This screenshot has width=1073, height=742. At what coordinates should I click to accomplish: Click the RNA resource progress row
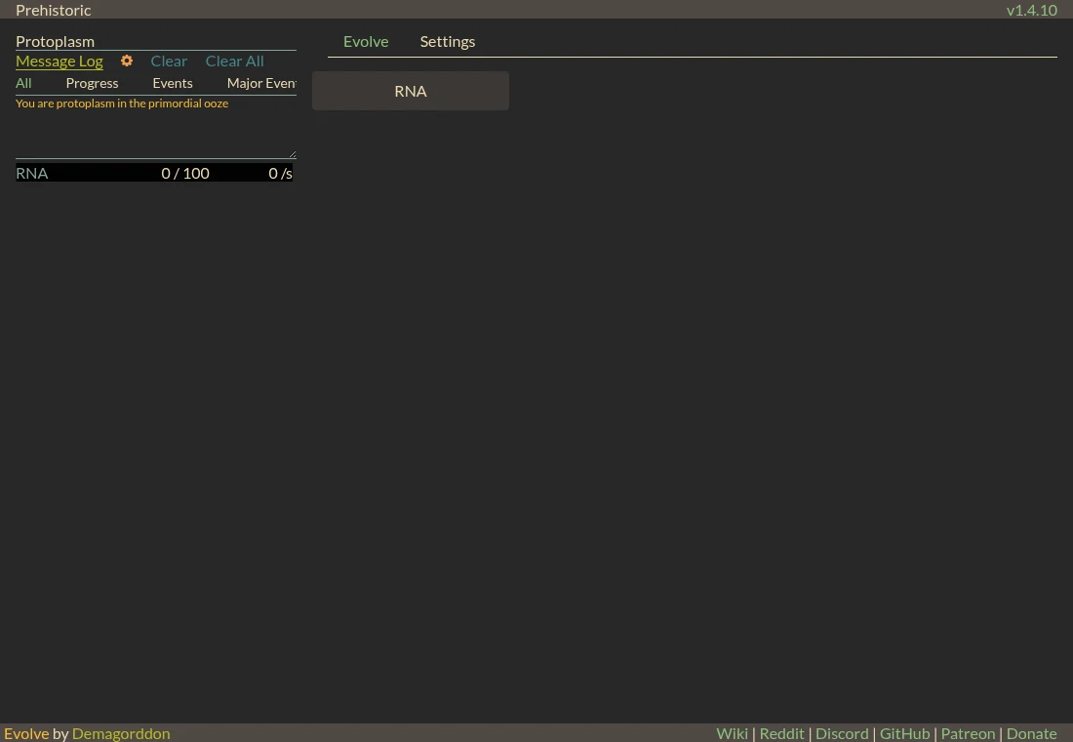click(155, 174)
